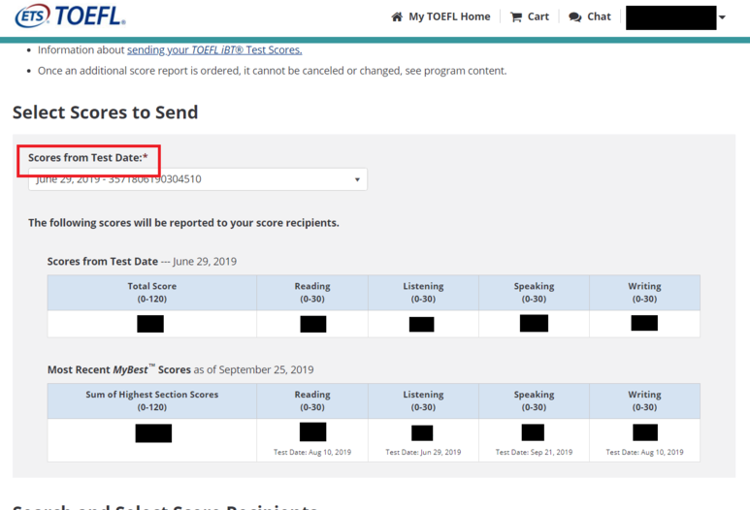Click 'Test Date: Jun 29, 2019' under Listening
The height and width of the screenshot is (510, 750).
pos(423,452)
